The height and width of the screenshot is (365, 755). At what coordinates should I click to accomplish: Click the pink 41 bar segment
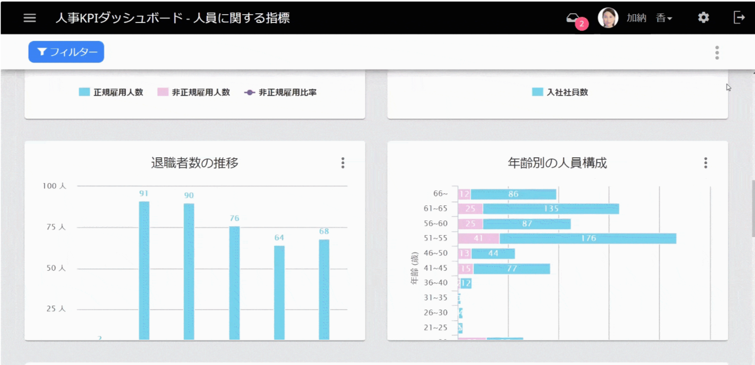pyautogui.click(x=478, y=238)
